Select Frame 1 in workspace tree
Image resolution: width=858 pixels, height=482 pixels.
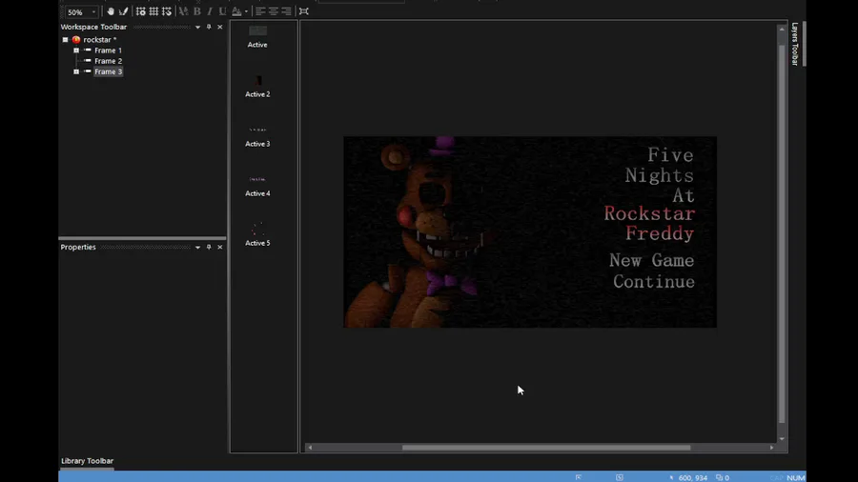pyautogui.click(x=108, y=50)
